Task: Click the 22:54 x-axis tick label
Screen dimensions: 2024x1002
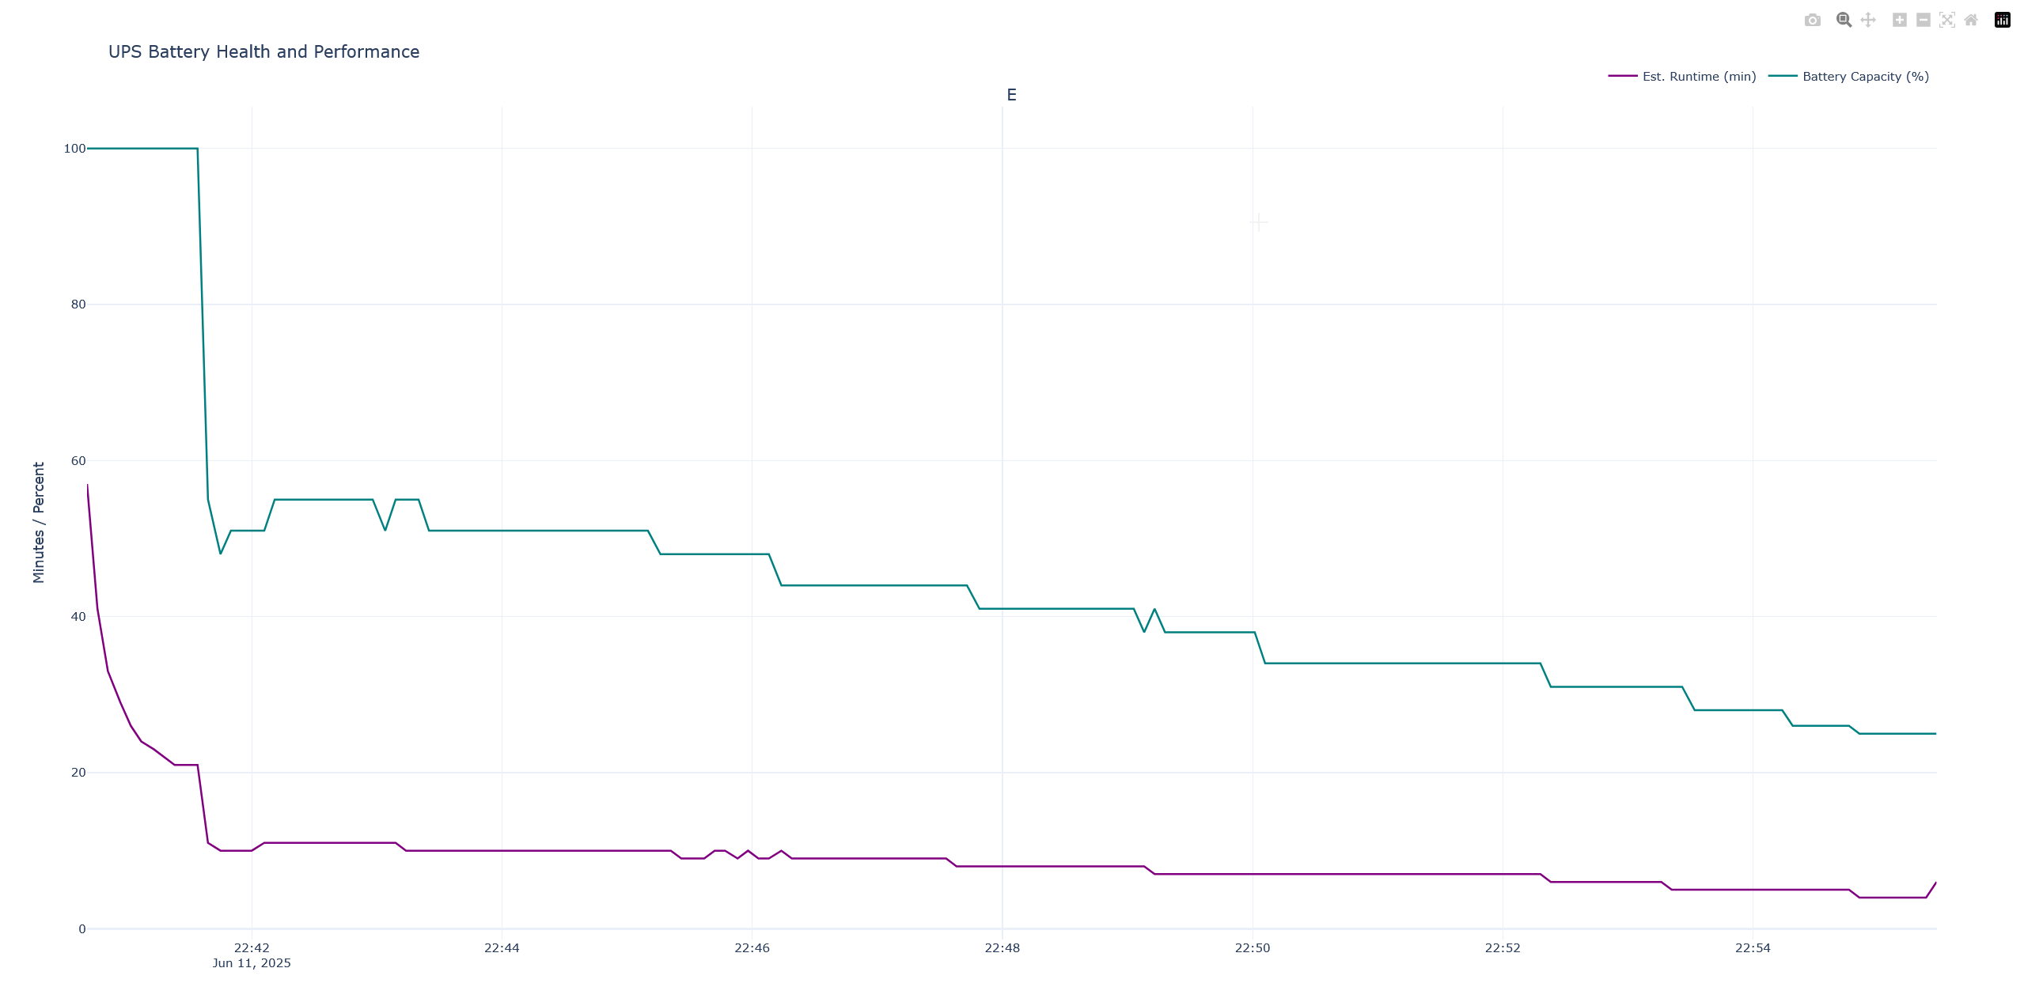Action: point(1753,948)
